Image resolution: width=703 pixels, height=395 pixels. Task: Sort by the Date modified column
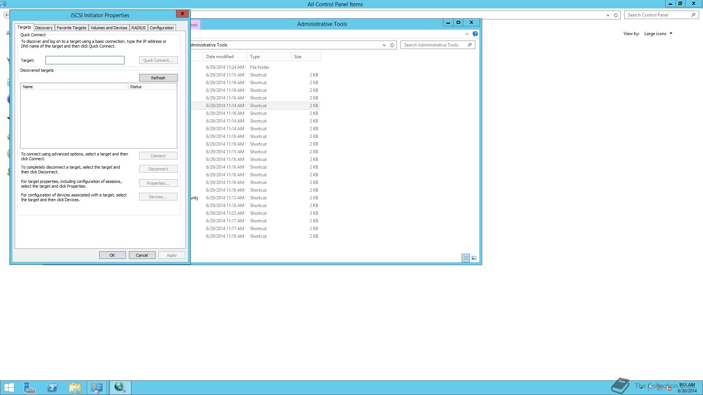(220, 57)
